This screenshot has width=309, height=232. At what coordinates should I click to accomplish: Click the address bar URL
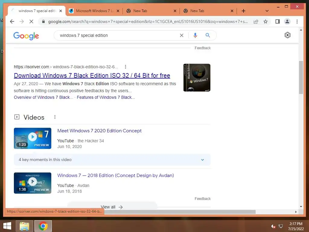(x=148, y=21)
